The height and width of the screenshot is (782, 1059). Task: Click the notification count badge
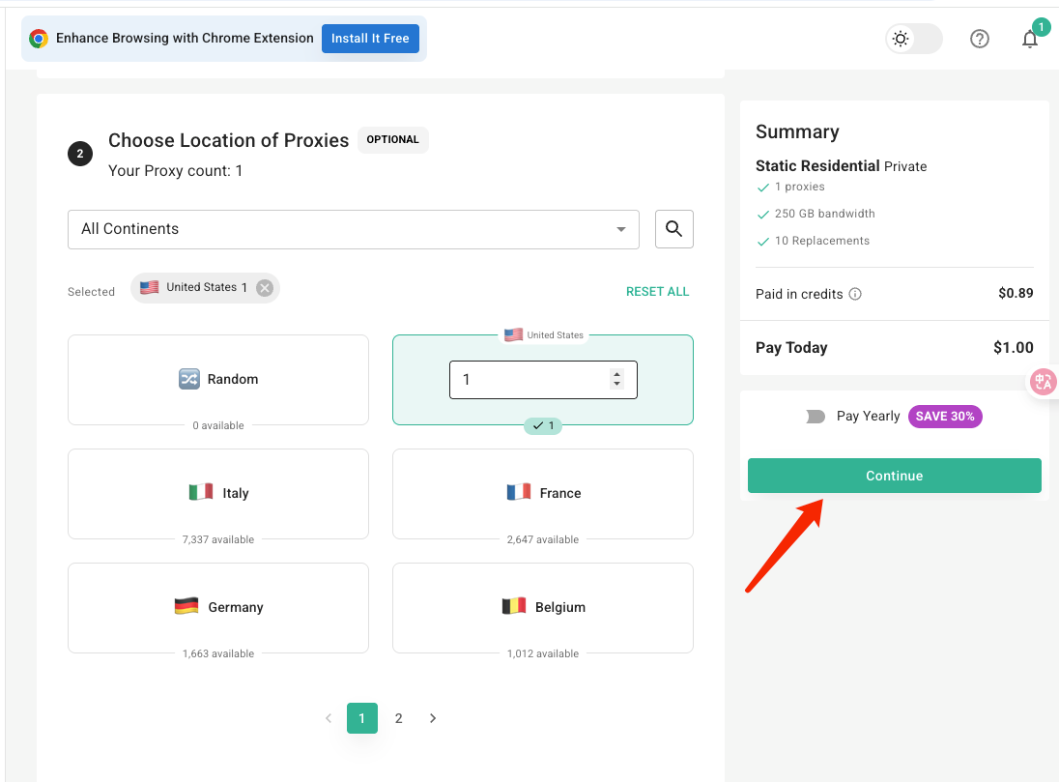[1041, 27]
